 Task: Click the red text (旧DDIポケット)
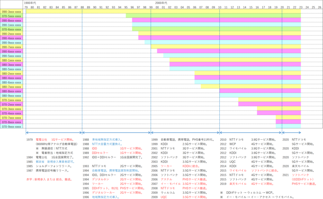coord(302,180)
